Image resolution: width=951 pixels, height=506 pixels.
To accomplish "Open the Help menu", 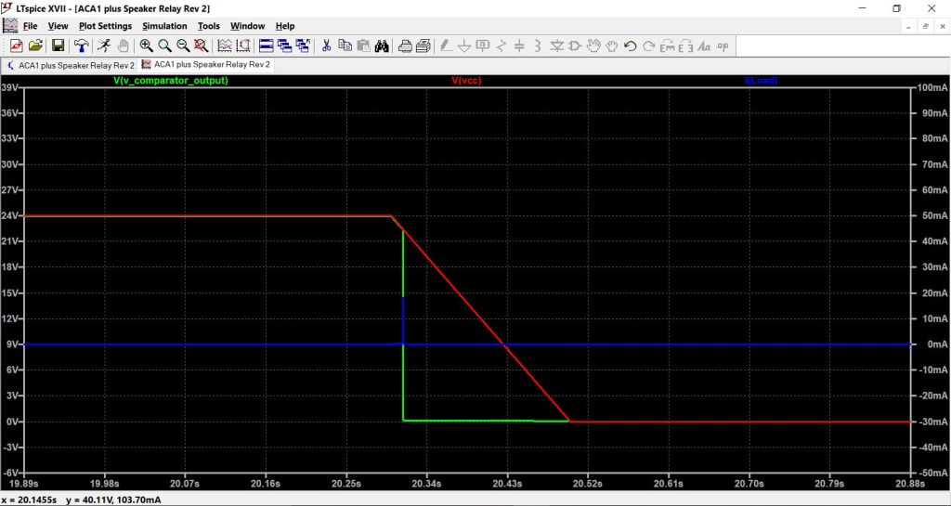I will point(285,26).
